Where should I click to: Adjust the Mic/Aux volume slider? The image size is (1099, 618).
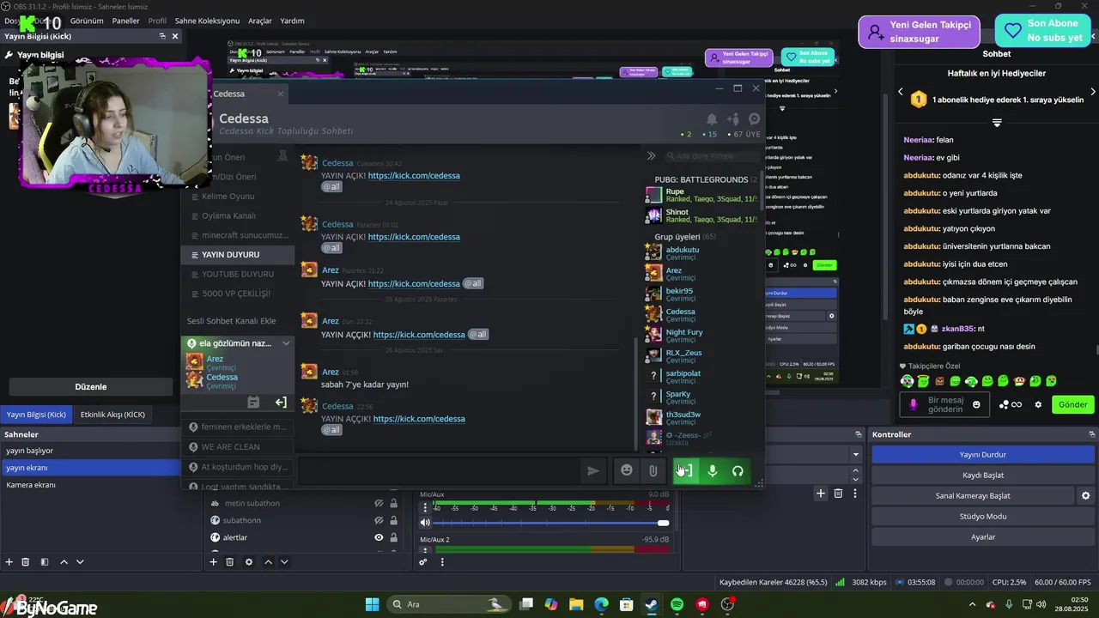pyautogui.click(x=550, y=523)
